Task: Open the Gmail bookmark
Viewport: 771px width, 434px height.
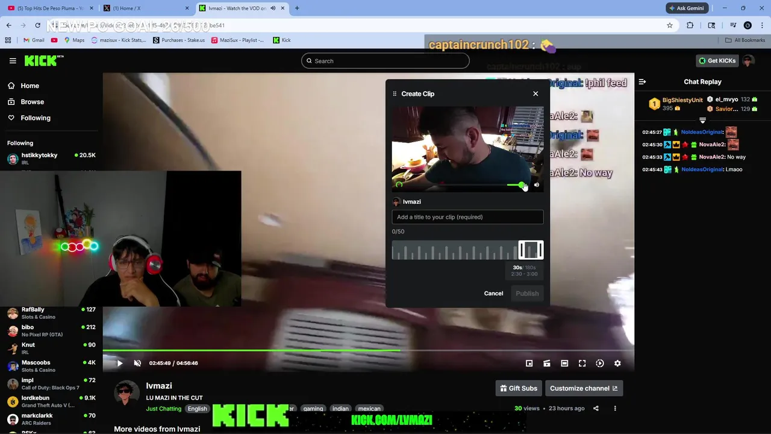Action: 34,40
